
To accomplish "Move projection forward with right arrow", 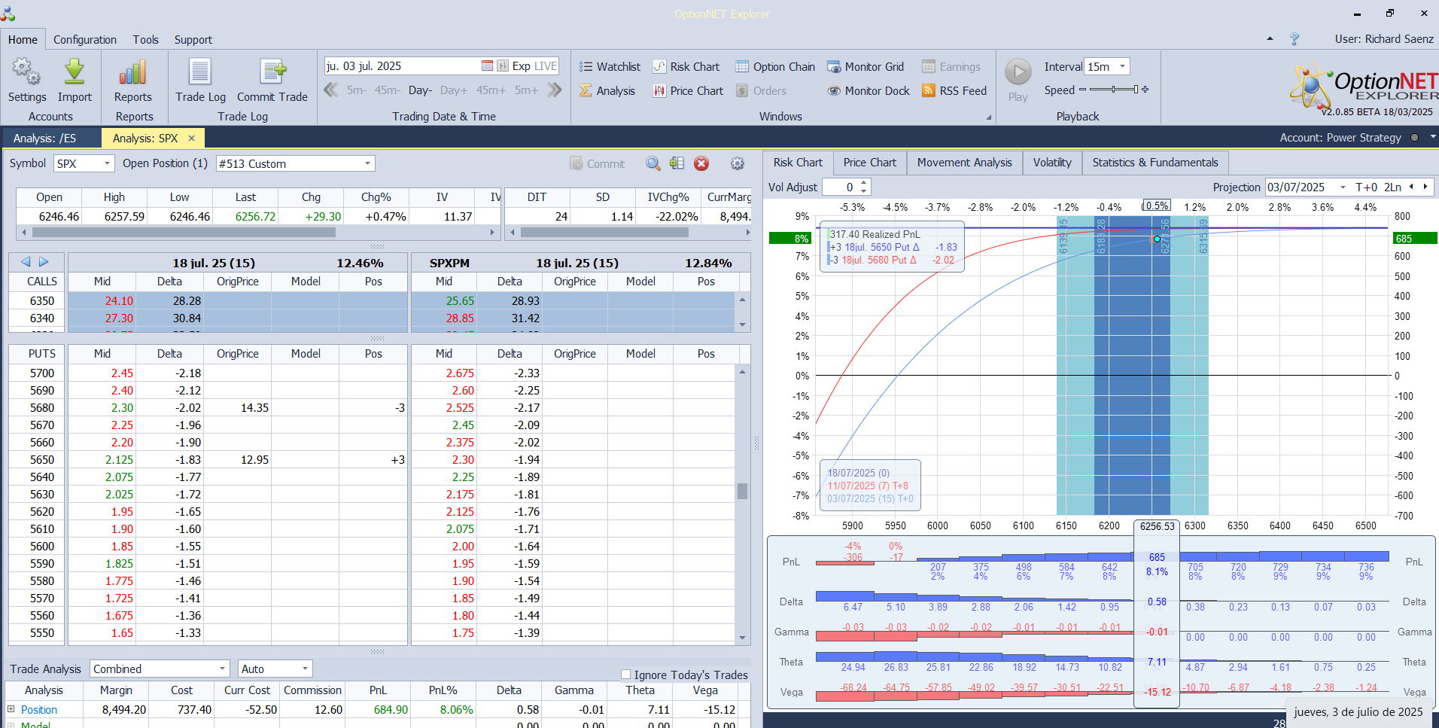I will (1425, 187).
